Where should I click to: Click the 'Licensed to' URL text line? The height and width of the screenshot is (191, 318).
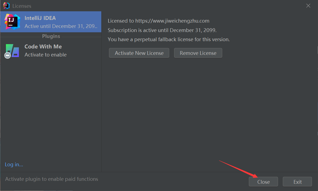158,21
